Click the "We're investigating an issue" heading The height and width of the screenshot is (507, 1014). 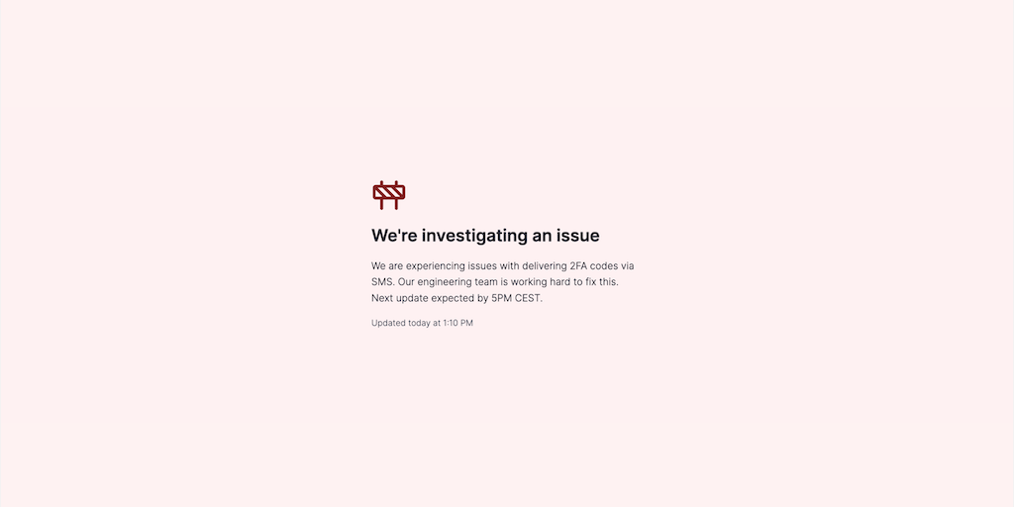click(485, 236)
